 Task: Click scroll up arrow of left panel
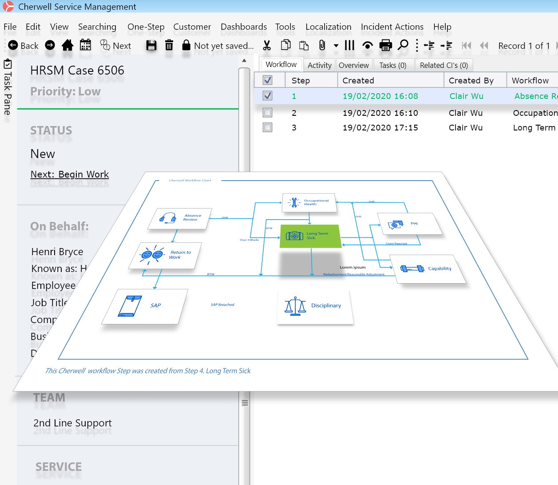(244, 61)
